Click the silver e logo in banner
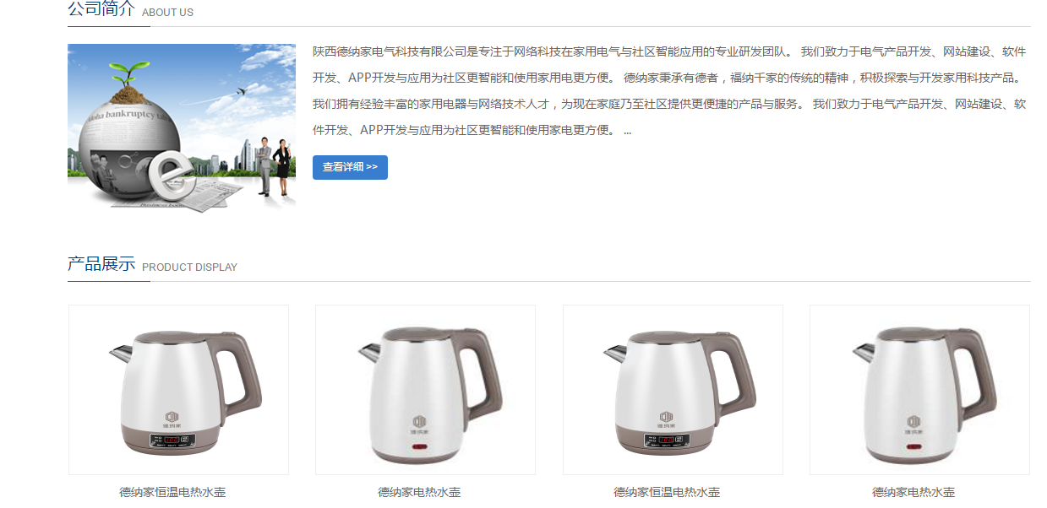This screenshot has width=1047, height=508. (x=172, y=178)
